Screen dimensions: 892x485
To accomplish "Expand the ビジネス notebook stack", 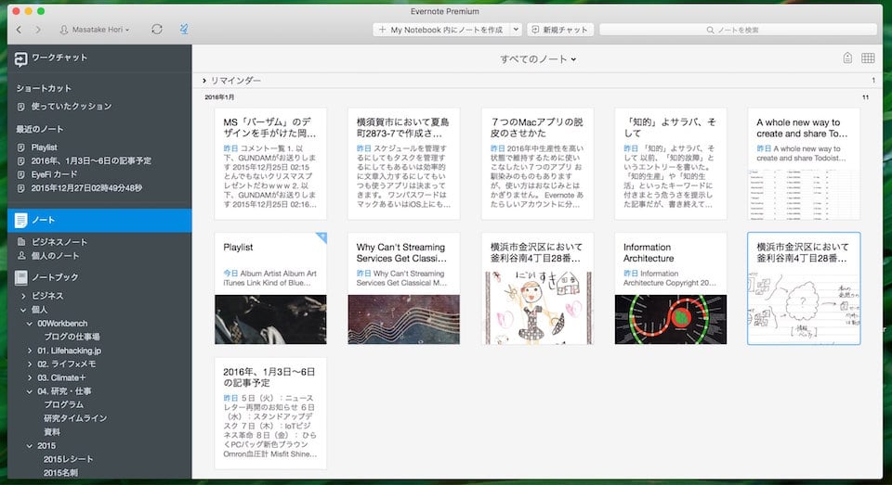I will pyautogui.click(x=23, y=296).
